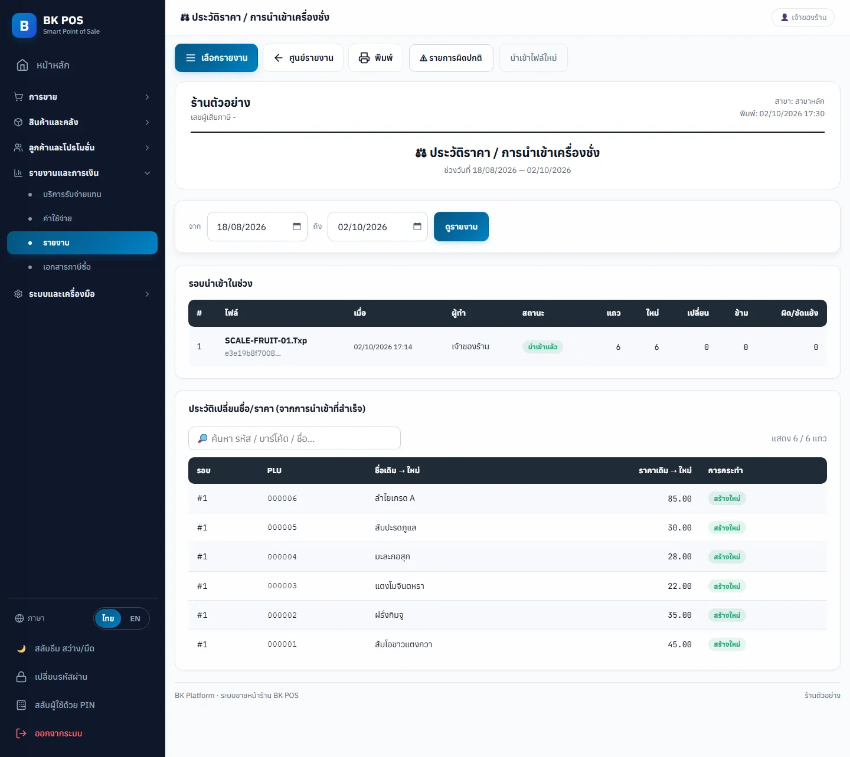
Task: Expand the การขาย menu chevron
Action: point(147,97)
